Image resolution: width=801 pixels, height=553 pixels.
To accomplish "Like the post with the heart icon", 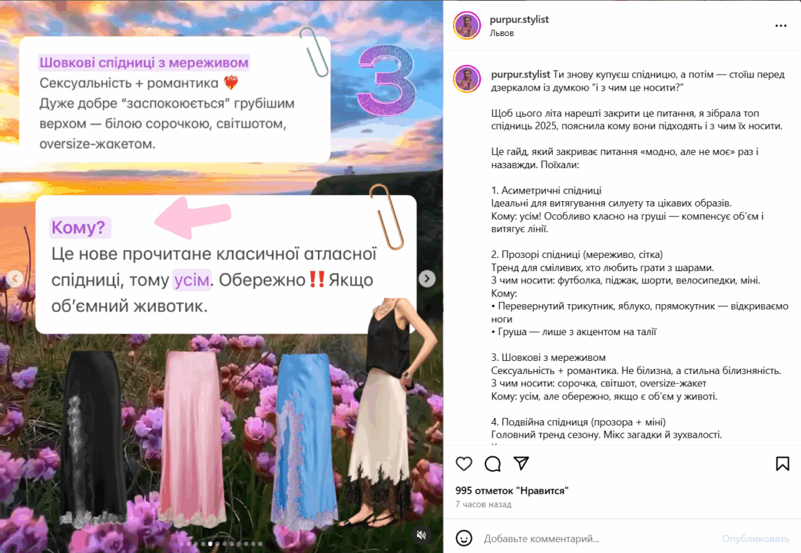I will (463, 464).
